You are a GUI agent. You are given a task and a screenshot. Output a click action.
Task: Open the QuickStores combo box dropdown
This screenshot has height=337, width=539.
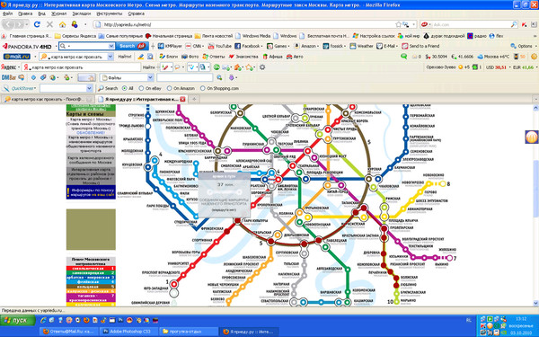coord(89,88)
